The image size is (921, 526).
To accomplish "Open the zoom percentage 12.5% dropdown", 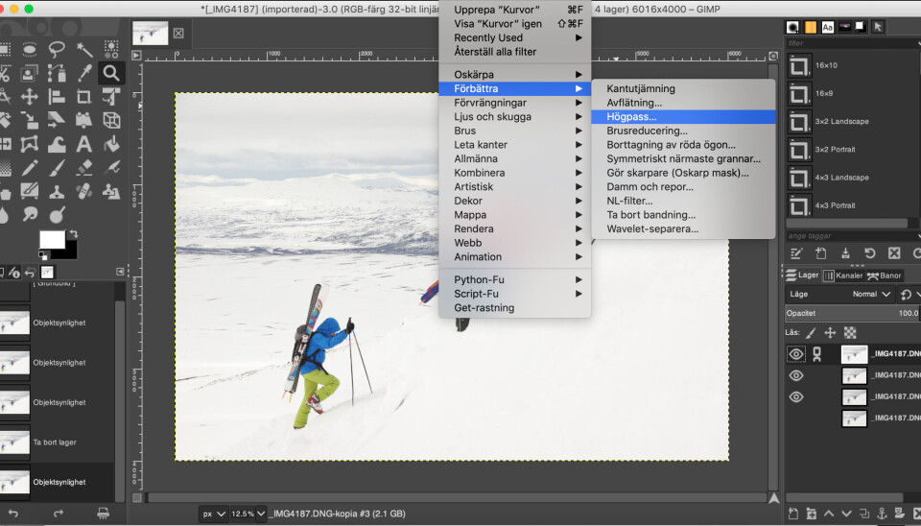I will click(x=248, y=514).
